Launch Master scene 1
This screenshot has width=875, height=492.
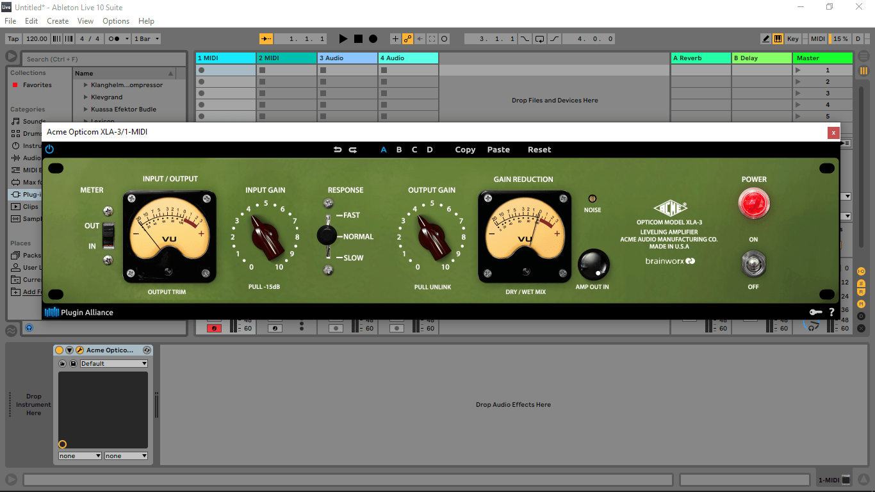(x=797, y=70)
